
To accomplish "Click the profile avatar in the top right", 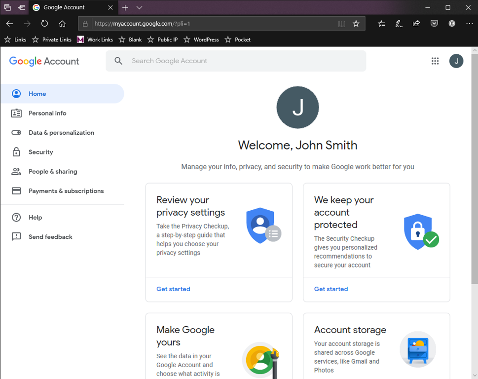I will (x=456, y=61).
